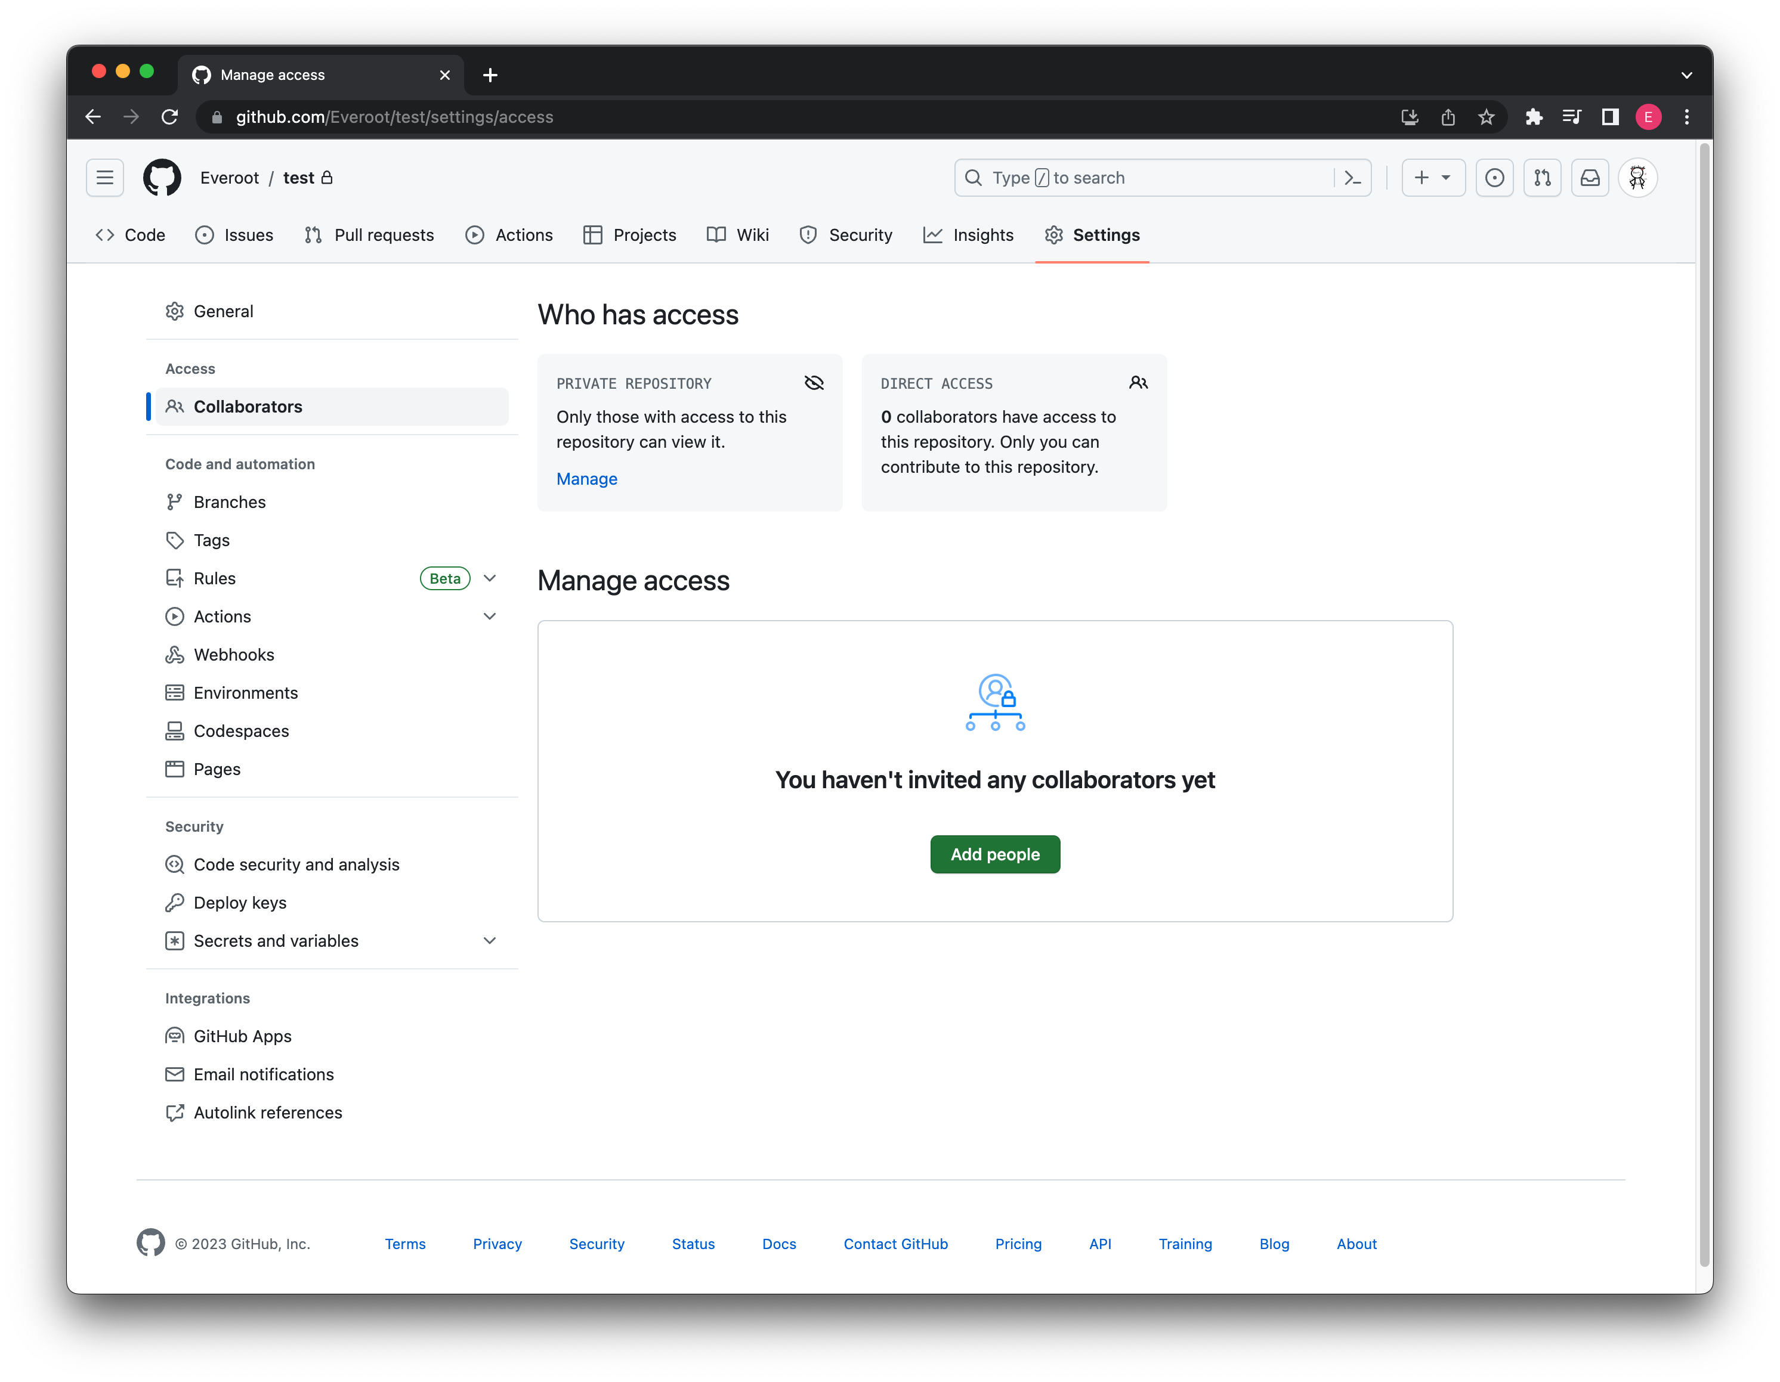Click the Manage link under Private Repository
1780x1382 pixels.
[587, 479]
